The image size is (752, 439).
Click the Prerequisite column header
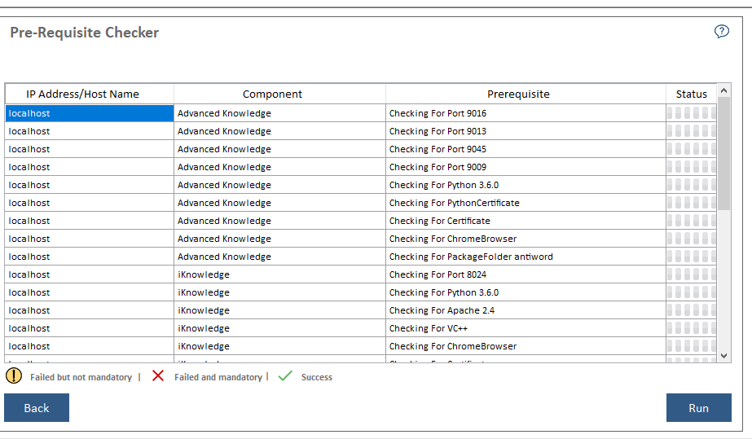518,94
